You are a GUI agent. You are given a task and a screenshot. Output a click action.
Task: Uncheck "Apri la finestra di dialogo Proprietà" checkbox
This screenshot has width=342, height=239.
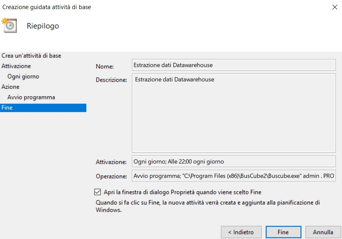98,192
